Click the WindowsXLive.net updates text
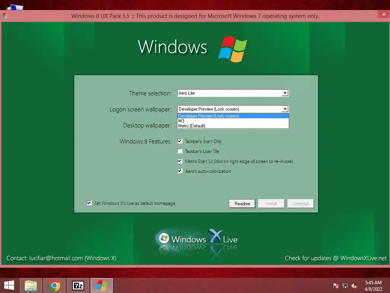Screen dimensions: 390x293 [x=336, y=258]
